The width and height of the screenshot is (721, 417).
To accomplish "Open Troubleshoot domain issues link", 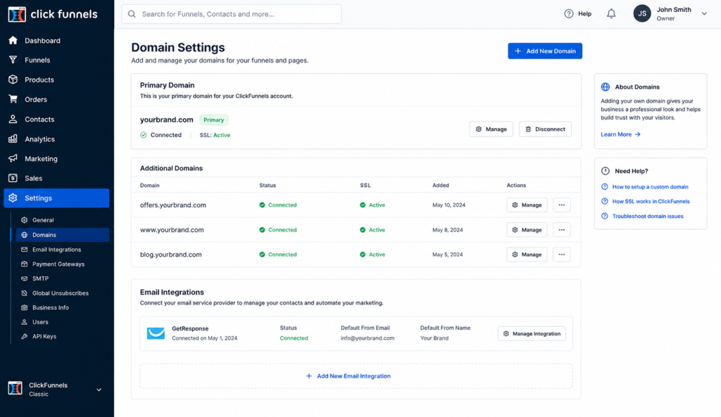I will pos(648,216).
